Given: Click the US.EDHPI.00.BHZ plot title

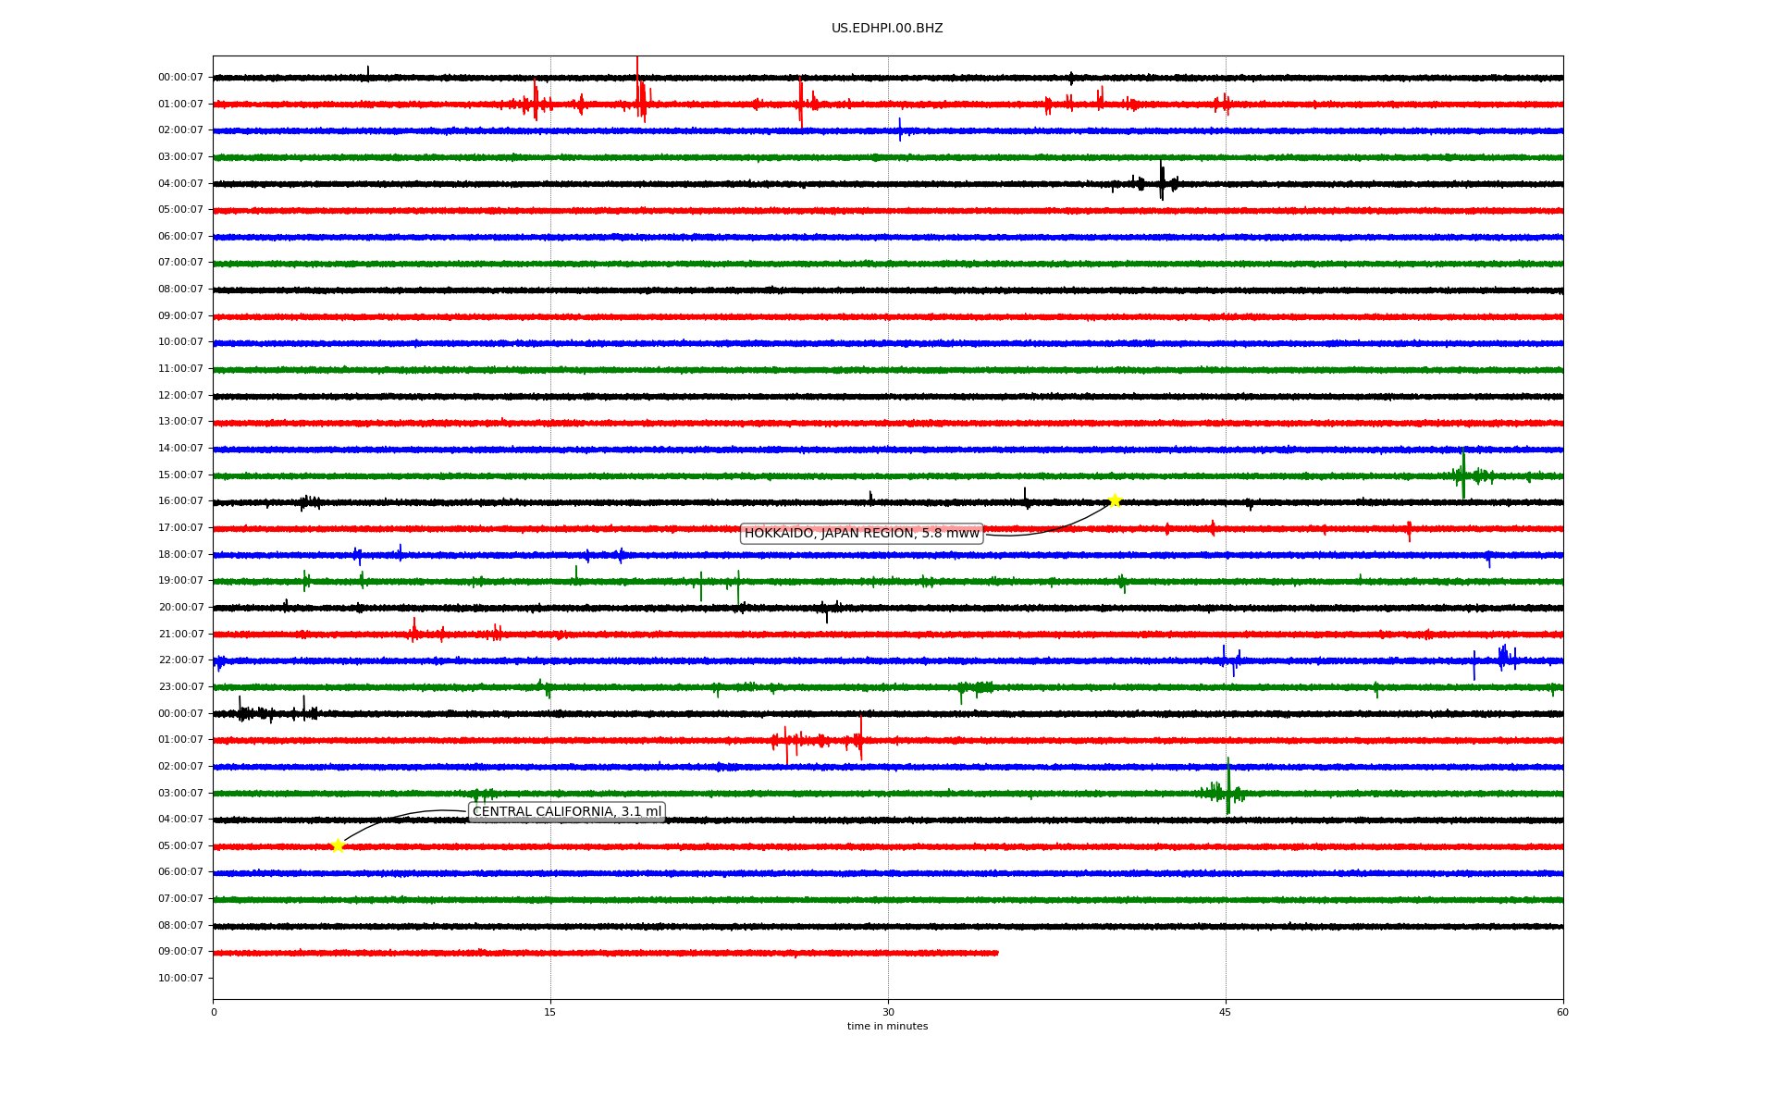Looking at the screenshot, I should [886, 29].
